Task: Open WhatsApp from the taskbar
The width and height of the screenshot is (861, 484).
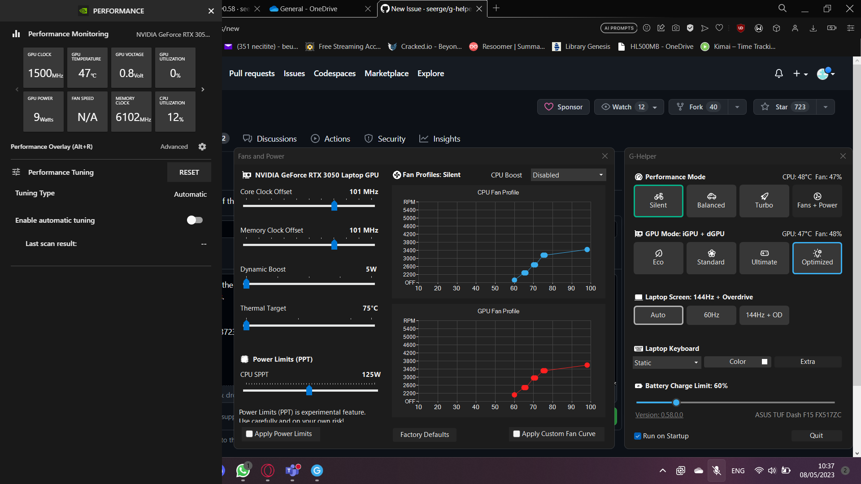Action: 243,470
